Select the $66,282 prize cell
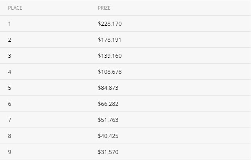Screen dimensions: 251x160 tap(108, 104)
